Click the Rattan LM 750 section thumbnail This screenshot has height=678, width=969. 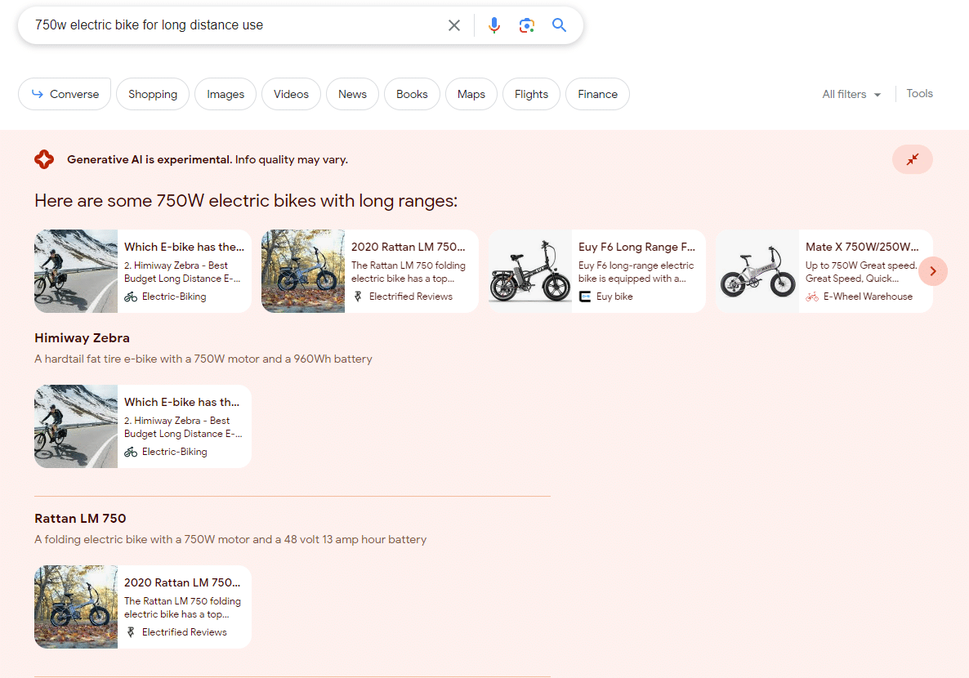coord(76,607)
